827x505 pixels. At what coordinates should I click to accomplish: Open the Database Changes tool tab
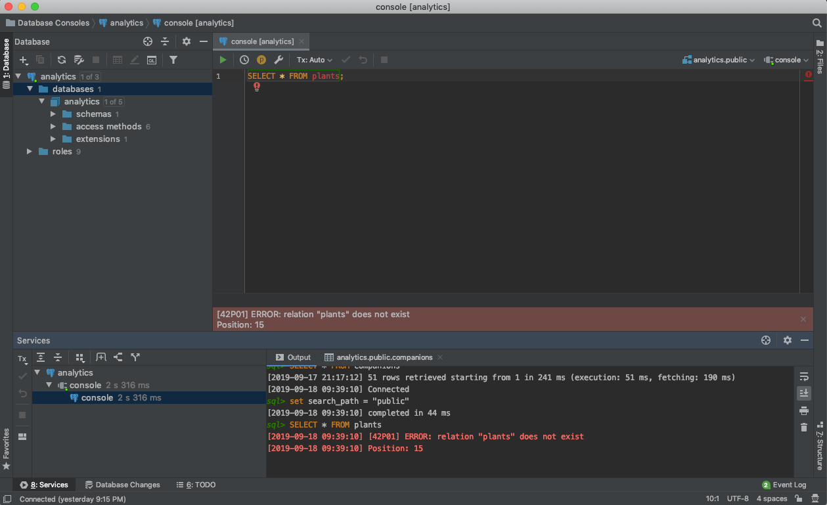click(x=123, y=485)
